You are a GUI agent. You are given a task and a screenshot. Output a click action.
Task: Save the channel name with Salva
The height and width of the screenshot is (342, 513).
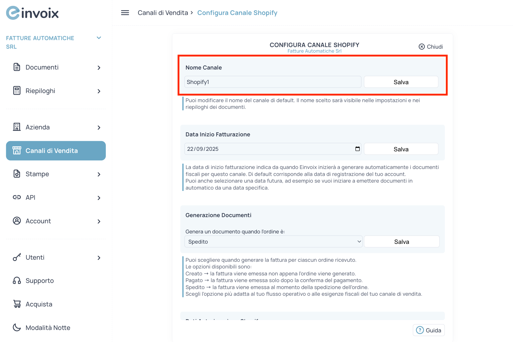(x=401, y=82)
